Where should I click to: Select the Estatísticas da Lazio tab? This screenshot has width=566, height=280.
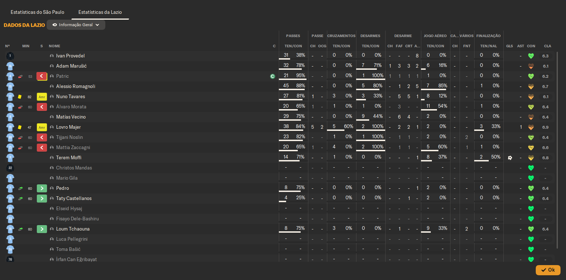click(x=100, y=12)
